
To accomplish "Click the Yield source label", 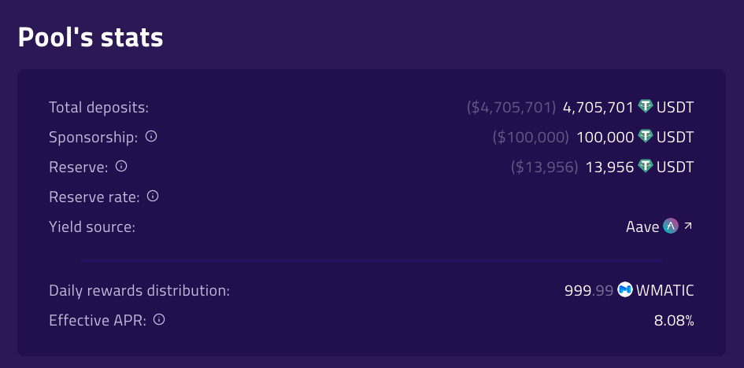I will [92, 227].
